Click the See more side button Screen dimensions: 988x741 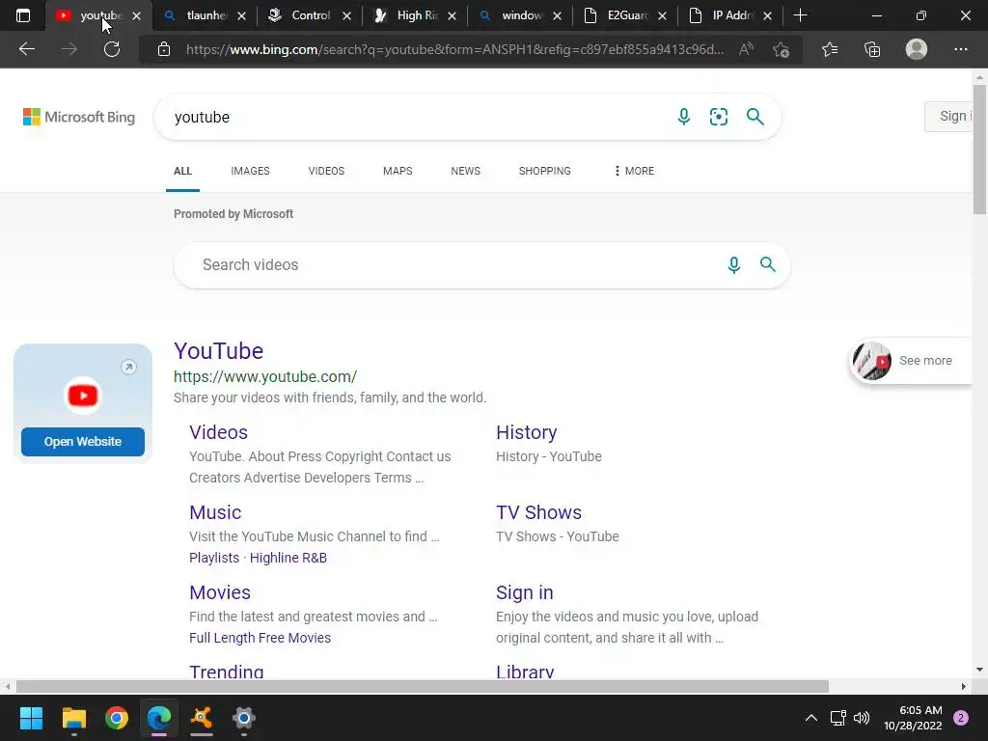(910, 361)
